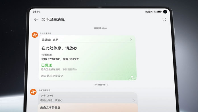Open the chevron beside 发送给：文宇
The image size is (198, 112).
tap(131, 40)
